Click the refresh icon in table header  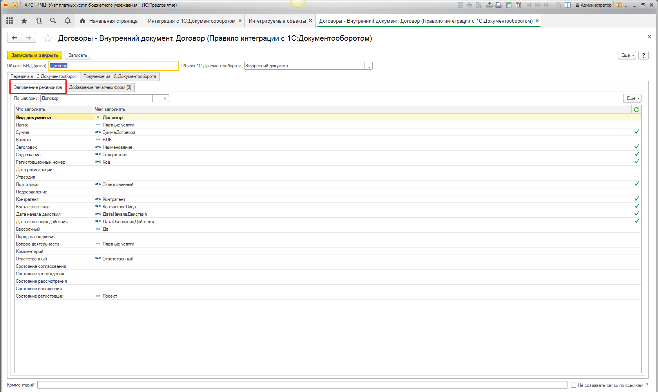pyautogui.click(x=636, y=110)
